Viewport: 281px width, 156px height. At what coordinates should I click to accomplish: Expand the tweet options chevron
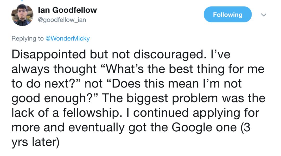[264, 15]
